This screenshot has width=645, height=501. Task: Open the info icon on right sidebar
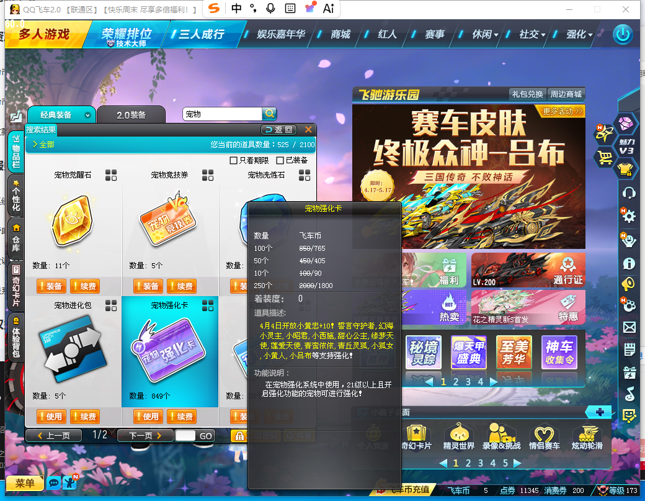629,263
